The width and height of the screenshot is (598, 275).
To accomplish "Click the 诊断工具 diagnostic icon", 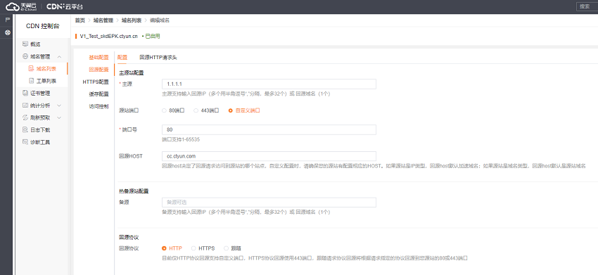I will click(x=25, y=142).
